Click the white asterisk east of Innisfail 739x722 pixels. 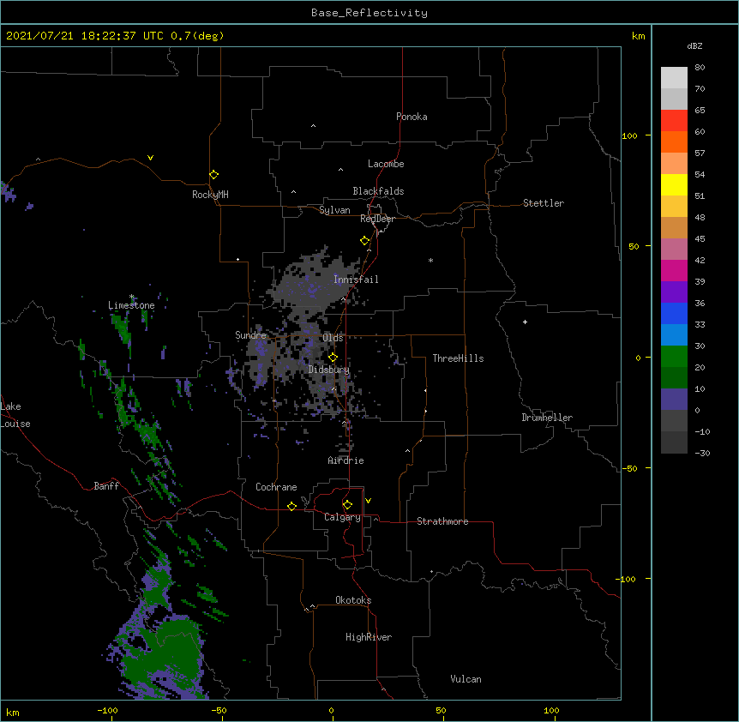430,260
